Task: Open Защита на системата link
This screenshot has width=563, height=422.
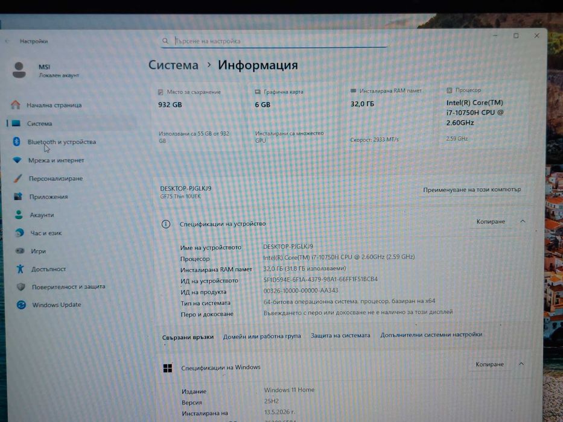Action: coord(340,335)
